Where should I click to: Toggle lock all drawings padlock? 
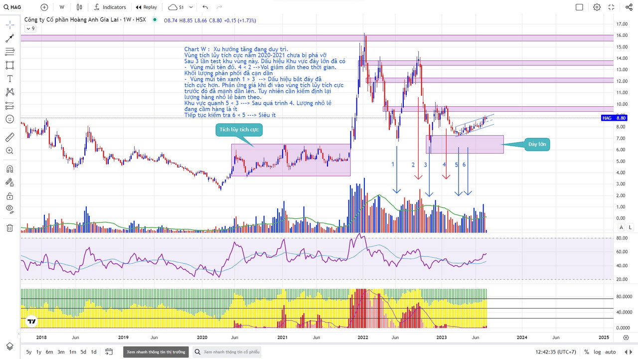click(10, 195)
